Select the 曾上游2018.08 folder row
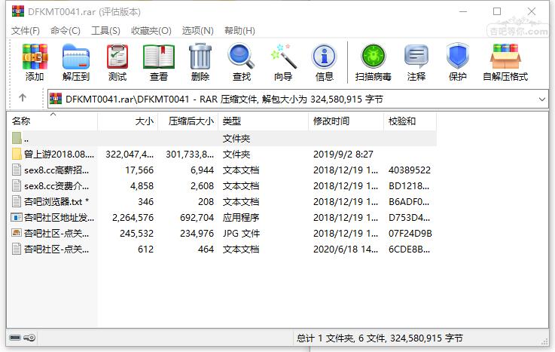The height and width of the screenshot is (352, 555). point(221,155)
